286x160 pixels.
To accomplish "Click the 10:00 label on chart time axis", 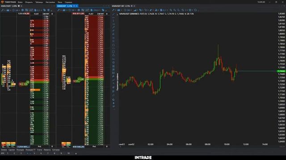I will point(227,144).
